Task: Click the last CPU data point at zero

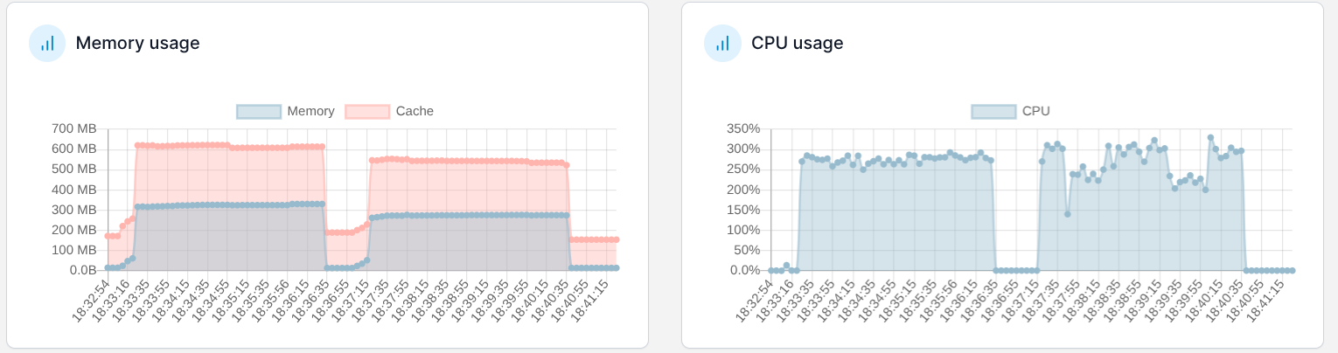Action: tap(1292, 270)
